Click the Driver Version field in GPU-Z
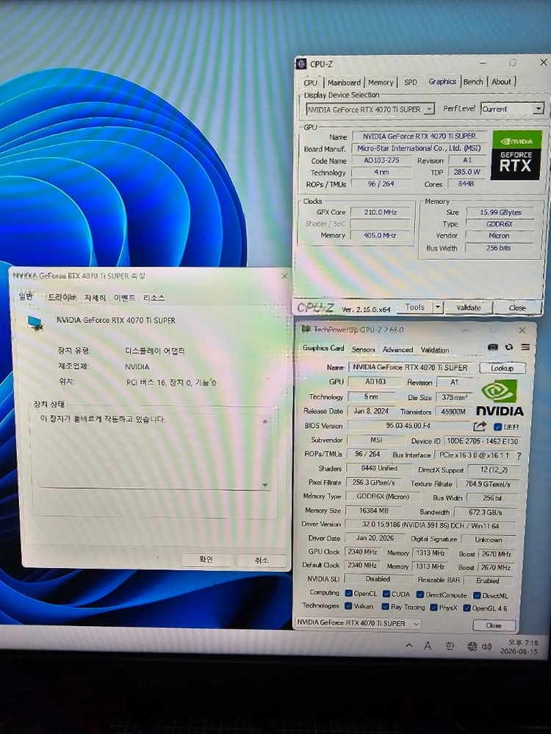Viewport: 551px width, 734px height. [430, 526]
